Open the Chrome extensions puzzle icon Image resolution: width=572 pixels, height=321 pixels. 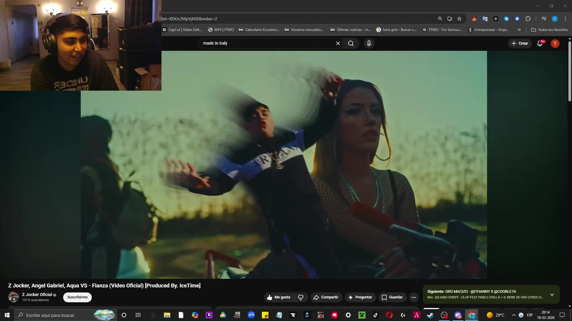click(x=528, y=19)
